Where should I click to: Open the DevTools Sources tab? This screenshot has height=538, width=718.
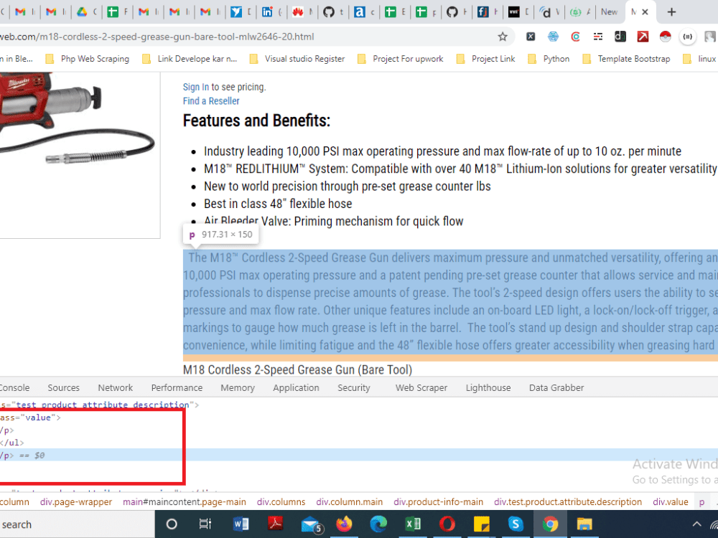point(64,387)
